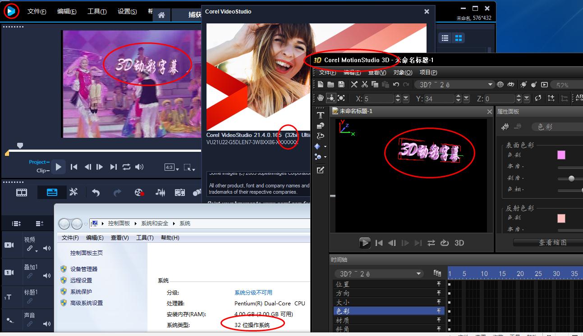
Task: Open a file from MotionStudio toolbar
Action: click(x=331, y=84)
